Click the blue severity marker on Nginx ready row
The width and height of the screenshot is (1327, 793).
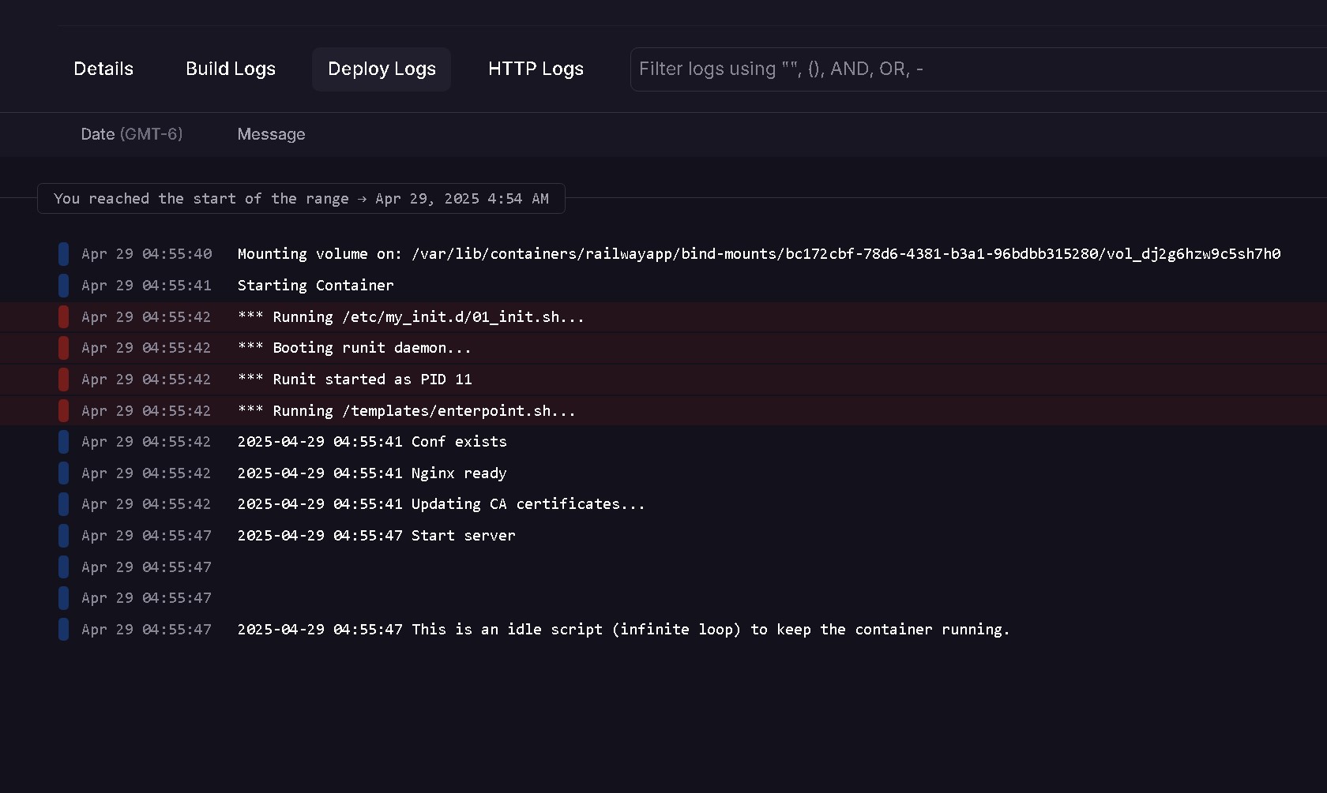(63, 473)
